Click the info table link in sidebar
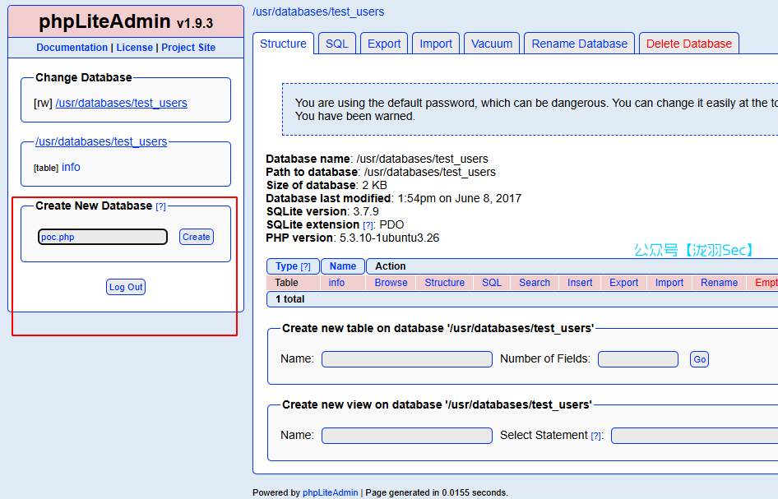This screenshot has height=499, width=778. coord(71,167)
